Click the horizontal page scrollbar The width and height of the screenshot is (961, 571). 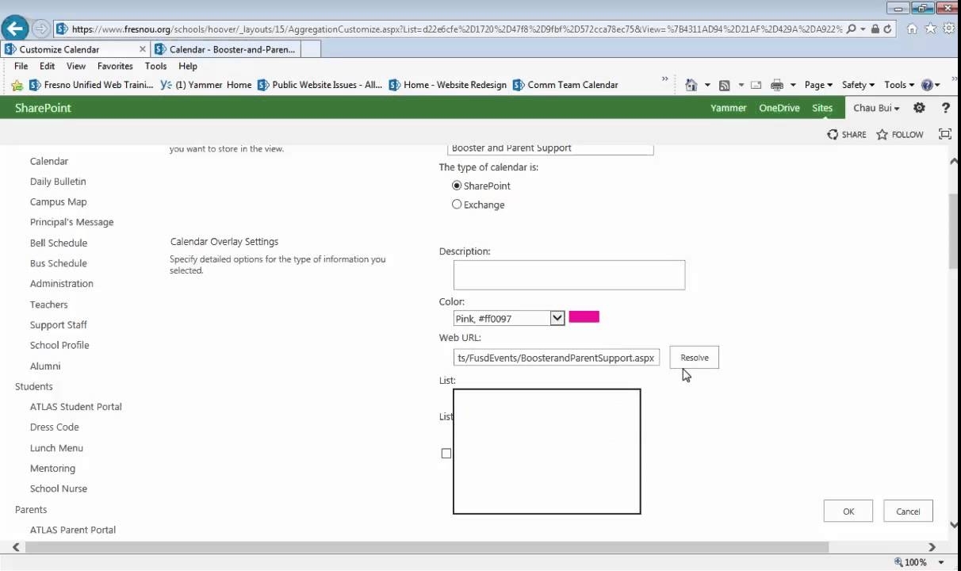(x=427, y=547)
